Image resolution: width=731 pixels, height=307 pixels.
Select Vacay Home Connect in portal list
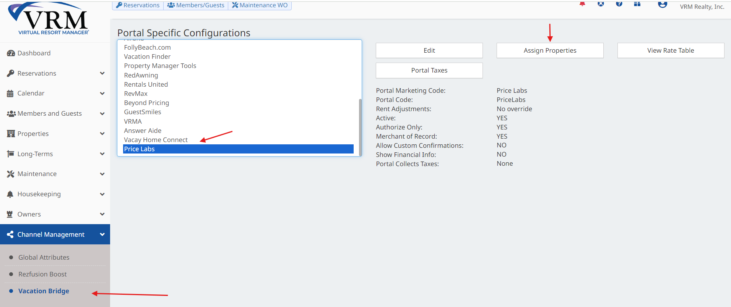click(238, 140)
